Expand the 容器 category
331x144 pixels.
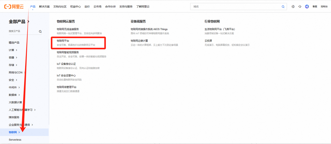click(13, 57)
